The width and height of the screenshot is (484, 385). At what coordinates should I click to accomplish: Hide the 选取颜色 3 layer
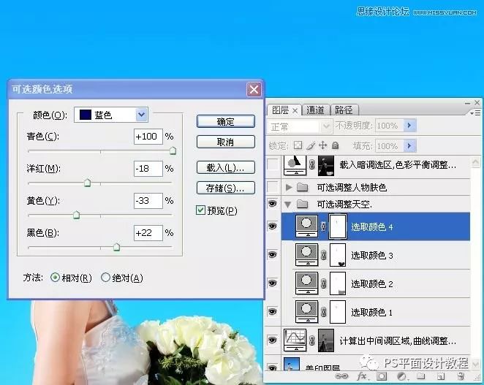coord(273,255)
